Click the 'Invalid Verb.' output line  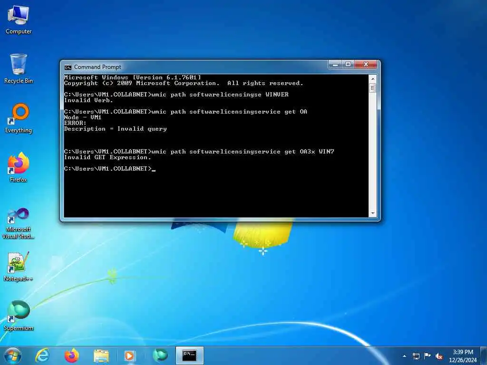tap(88, 100)
